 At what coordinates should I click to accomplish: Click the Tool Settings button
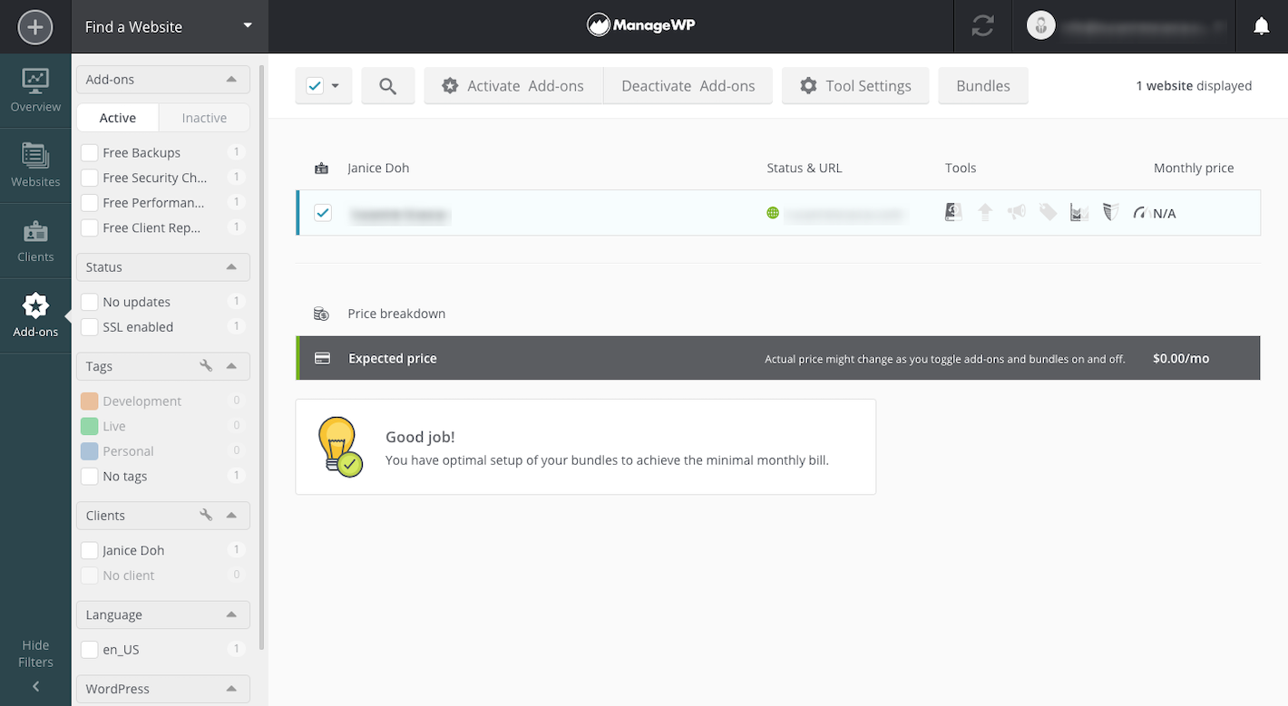(854, 86)
